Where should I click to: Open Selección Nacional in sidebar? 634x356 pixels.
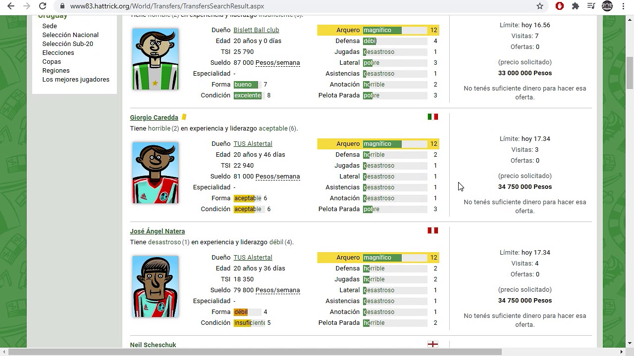point(70,35)
